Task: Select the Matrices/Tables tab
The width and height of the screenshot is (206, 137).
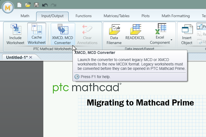Action: (116, 16)
